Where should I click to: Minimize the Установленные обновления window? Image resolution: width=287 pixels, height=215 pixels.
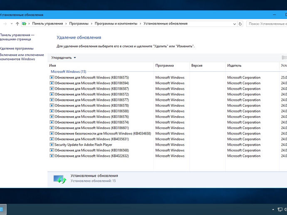click(275, 15)
